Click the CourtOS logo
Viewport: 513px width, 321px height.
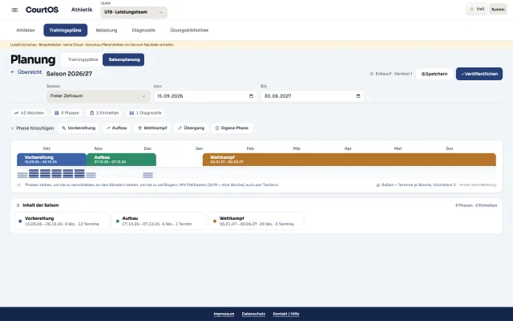(42, 10)
